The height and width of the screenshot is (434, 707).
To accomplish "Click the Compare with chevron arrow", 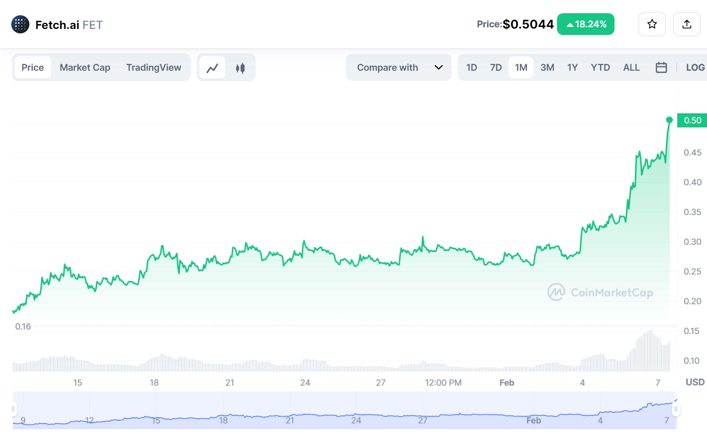I will pos(439,68).
